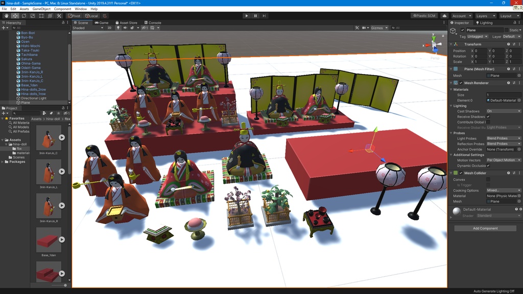Open custom editor tools
This screenshot has height=294, width=523.
coord(59,16)
